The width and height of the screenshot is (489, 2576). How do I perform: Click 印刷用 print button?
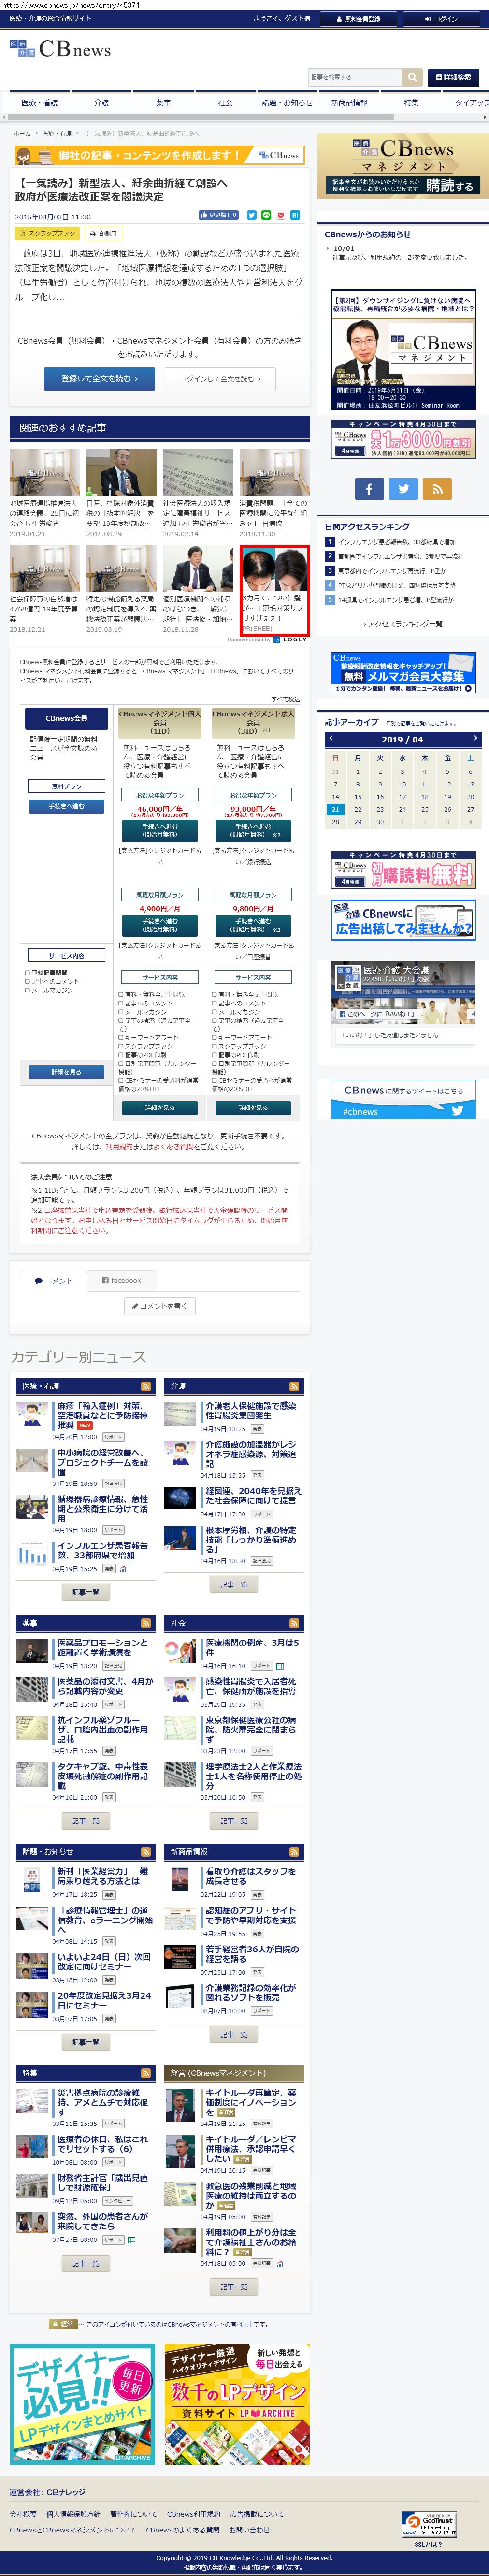click(103, 233)
